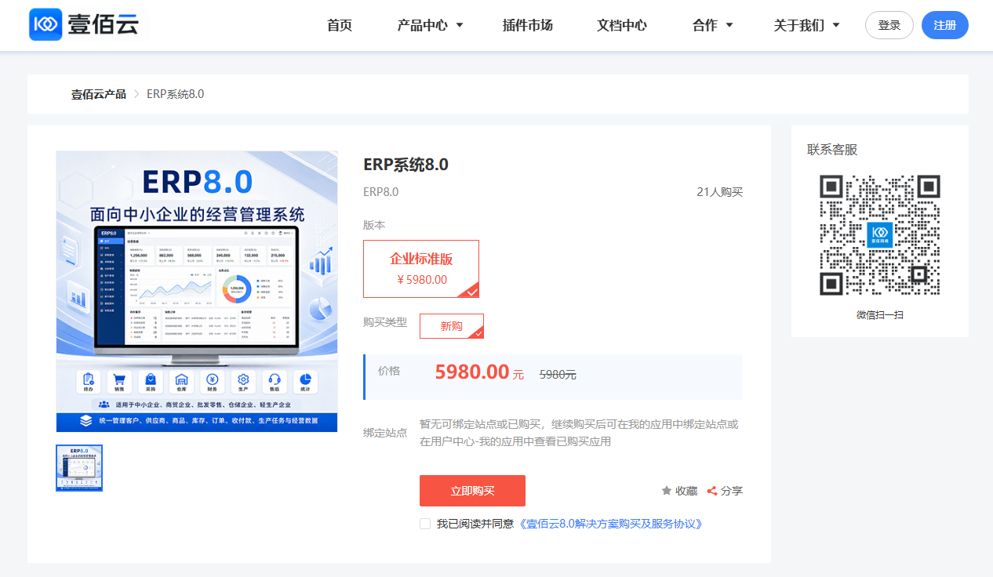993x577 pixels.
Task: Click the 分享 text link
Action: [x=732, y=491]
